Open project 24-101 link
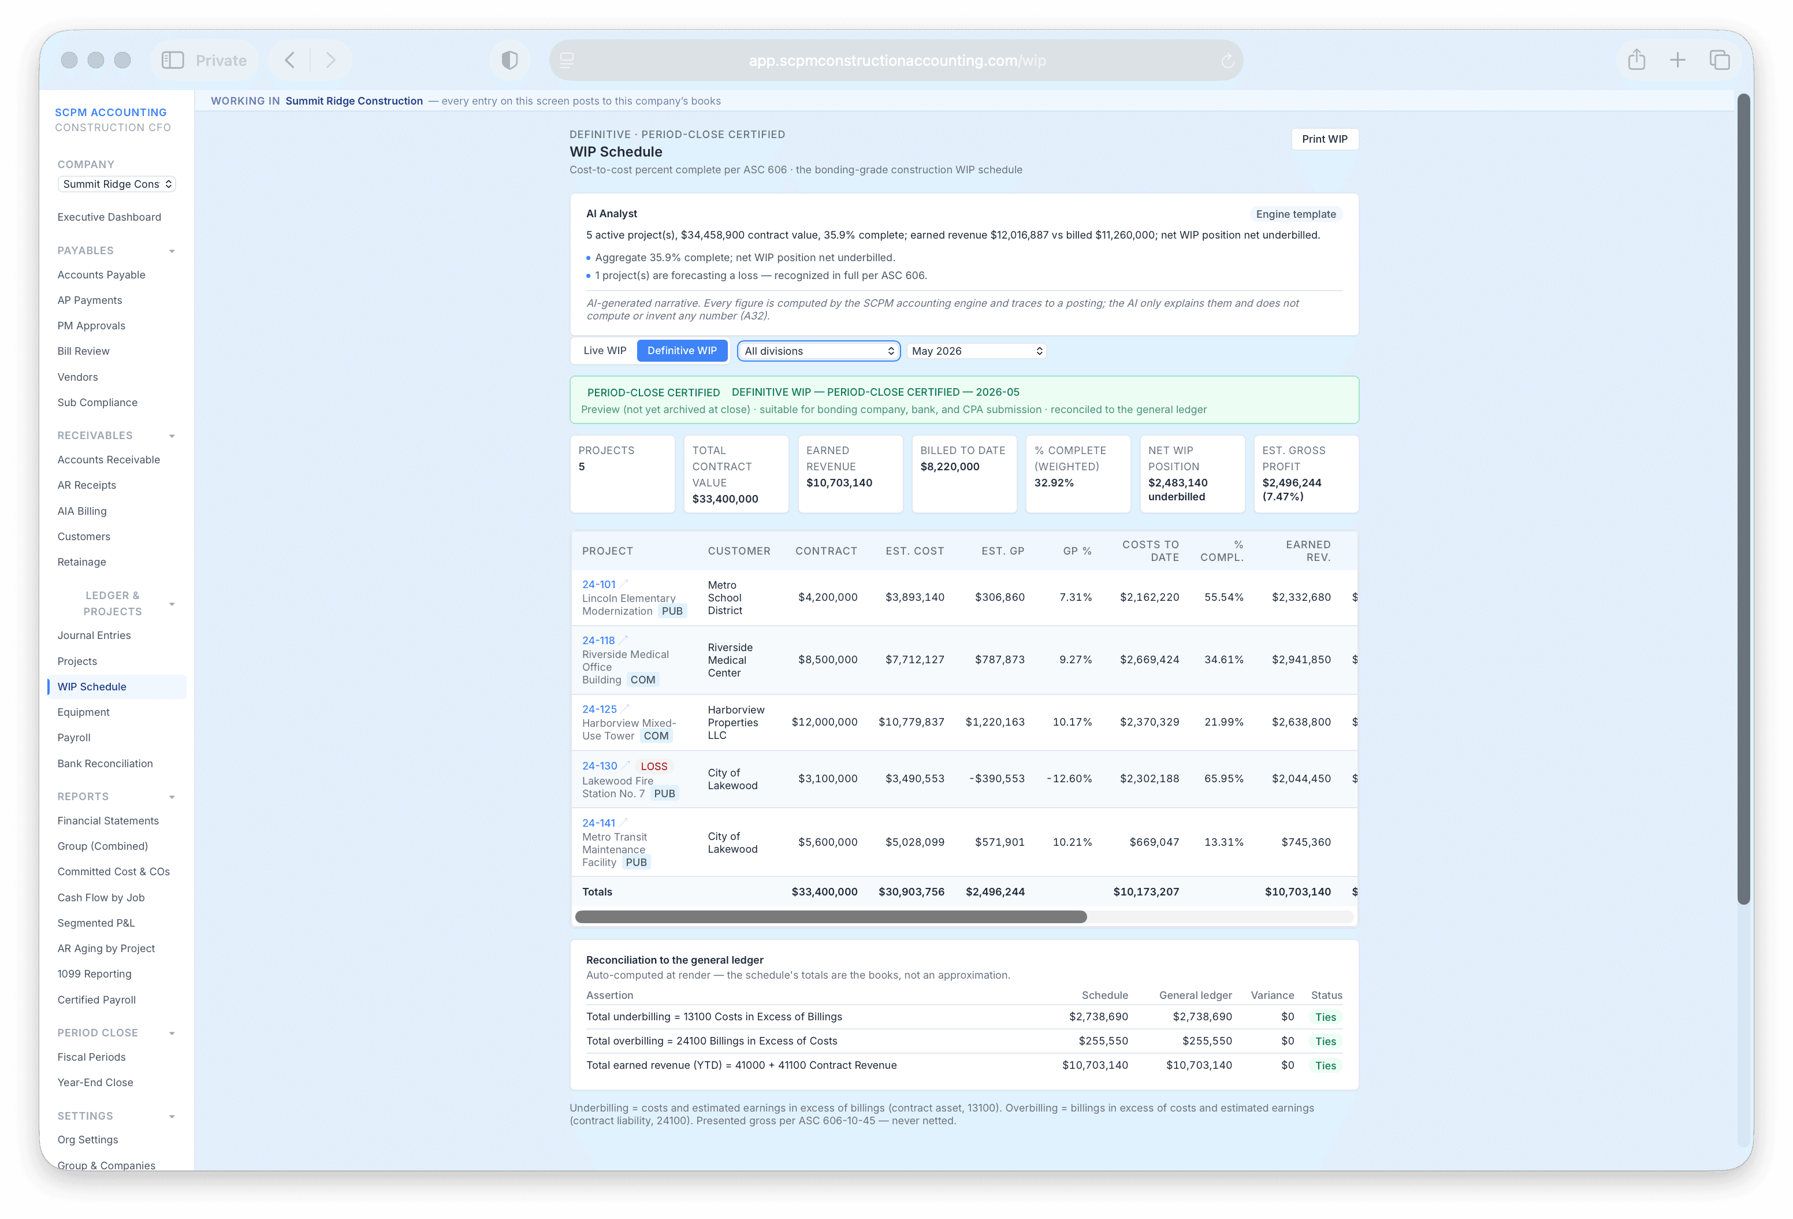Image resolution: width=1793 pixels, height=1219 pixels. (x=598, y=584)
